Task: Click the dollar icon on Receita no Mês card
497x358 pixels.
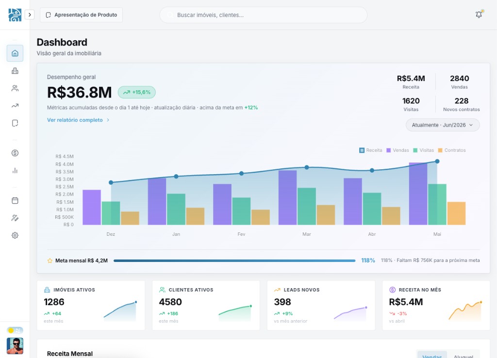Action: [392, 290]
